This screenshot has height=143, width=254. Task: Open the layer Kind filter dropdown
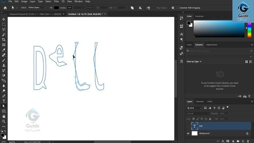(194, 108)
